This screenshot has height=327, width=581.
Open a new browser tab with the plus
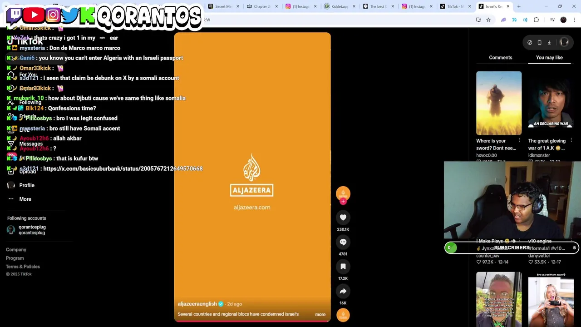519,6
